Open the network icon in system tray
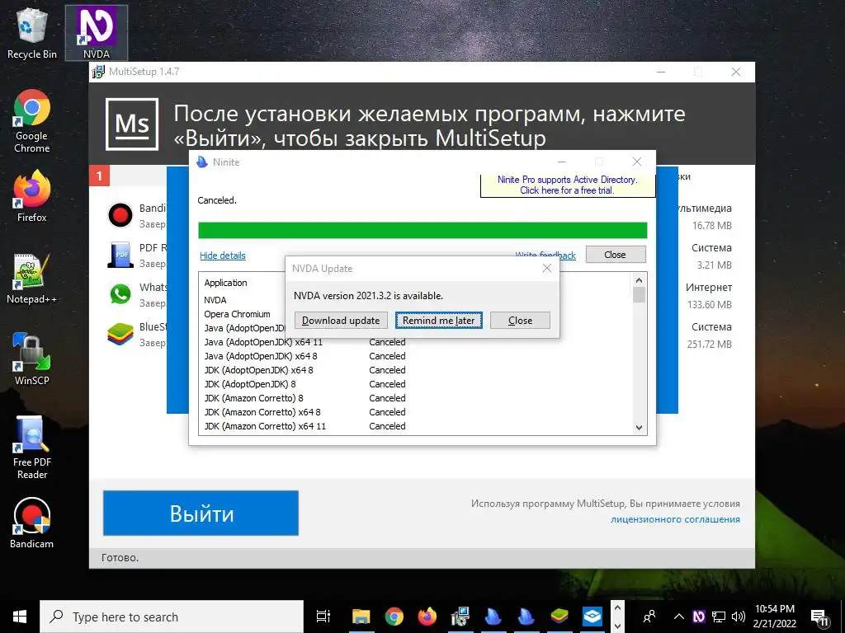Viewport: 845px width, 633px height. 719,617
